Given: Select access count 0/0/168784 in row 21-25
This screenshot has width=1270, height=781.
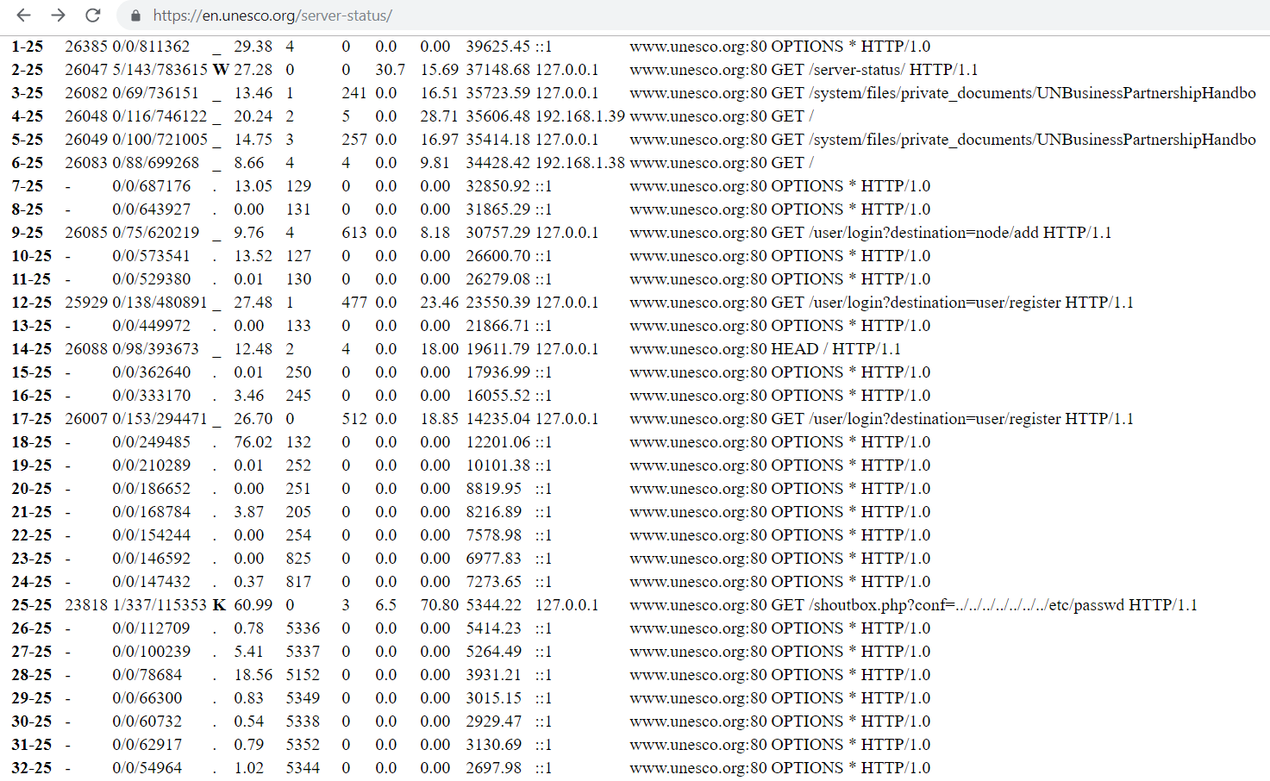Looking at the screenshot, I should click(151, 512).
